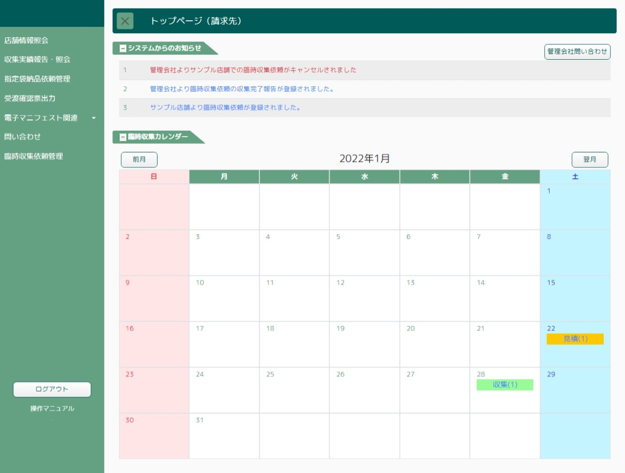Open 店舗情報照会 from sidebar

point(26,40)
